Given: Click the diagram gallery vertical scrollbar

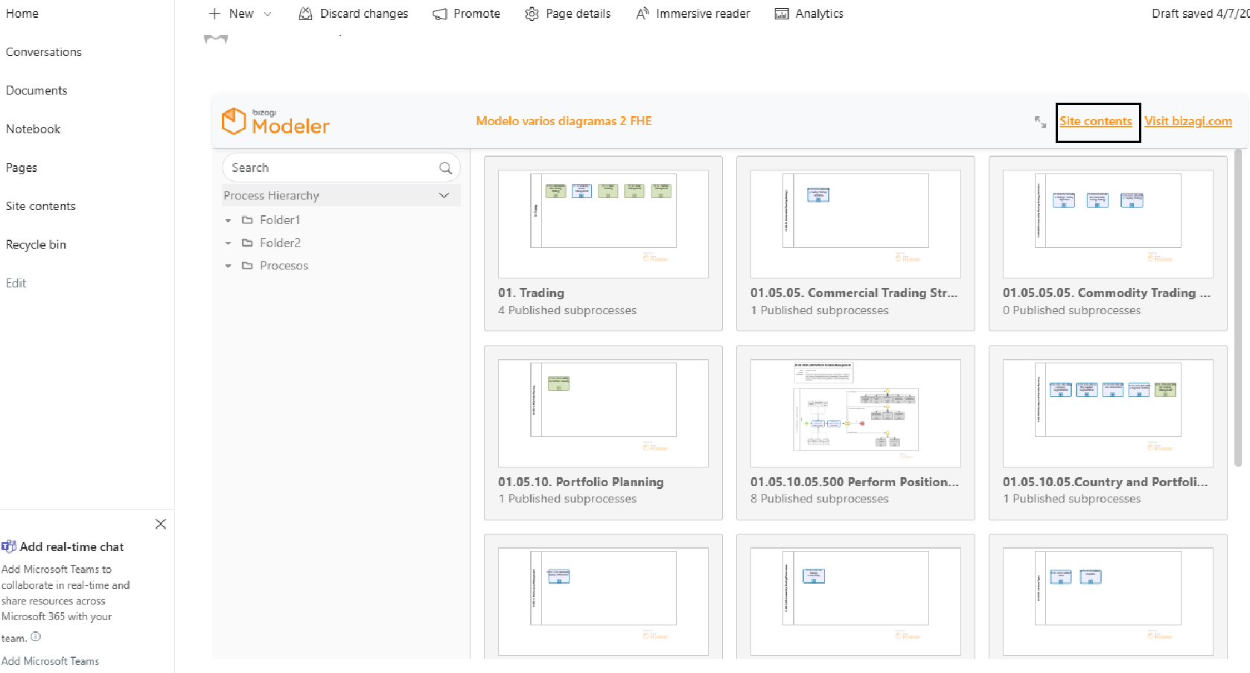Looking at the screenshot, I should click(x=1237, y=307).
